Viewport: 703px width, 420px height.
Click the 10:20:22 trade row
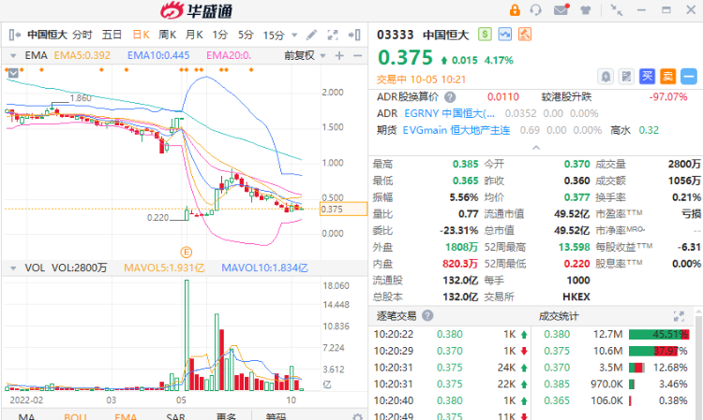tap(450, 335)
